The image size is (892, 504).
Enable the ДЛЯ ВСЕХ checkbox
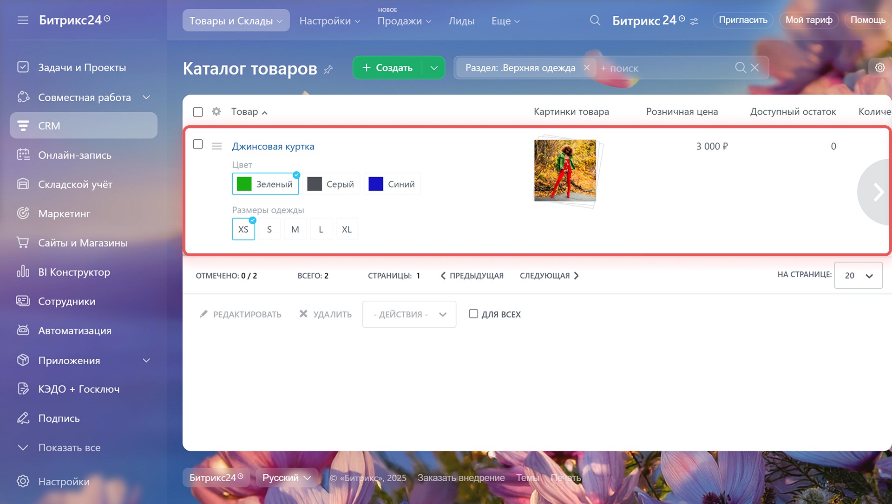pyautogui.click(x=473, y=314)
